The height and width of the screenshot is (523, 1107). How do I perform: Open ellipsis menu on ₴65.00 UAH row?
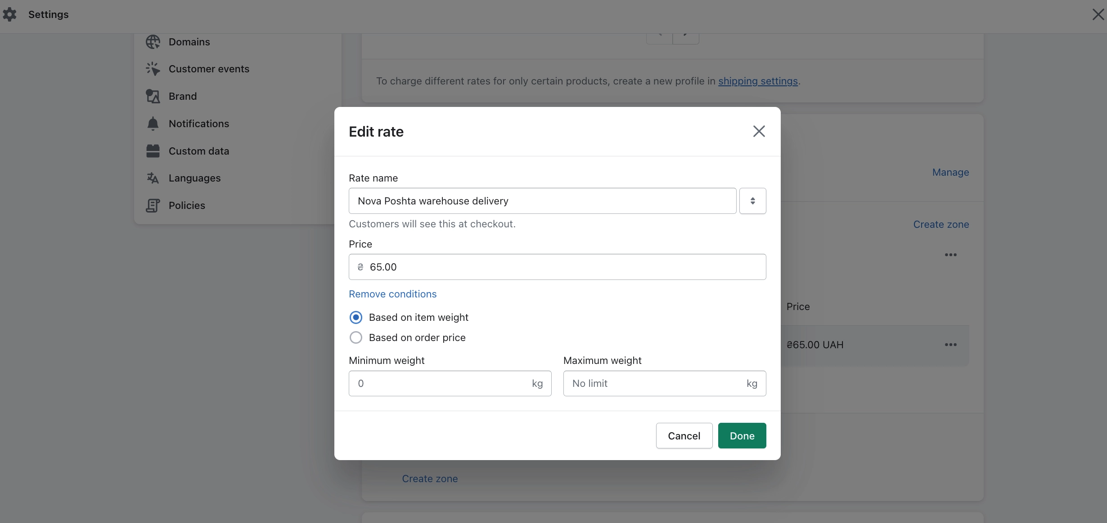(x=951, y=345)
